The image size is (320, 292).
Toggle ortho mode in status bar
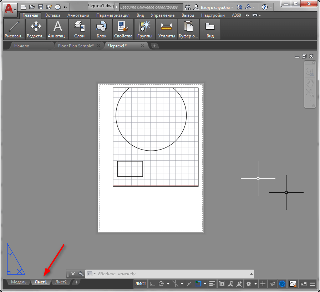(153, 284)
